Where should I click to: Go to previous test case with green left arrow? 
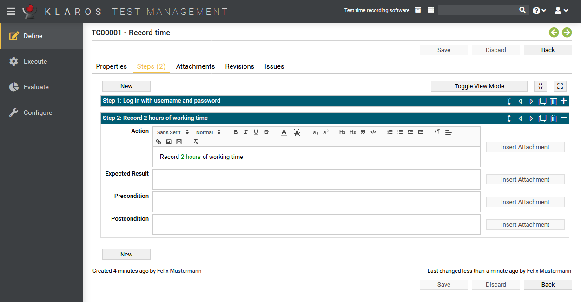pyautogui.click(x=554, y=32)
